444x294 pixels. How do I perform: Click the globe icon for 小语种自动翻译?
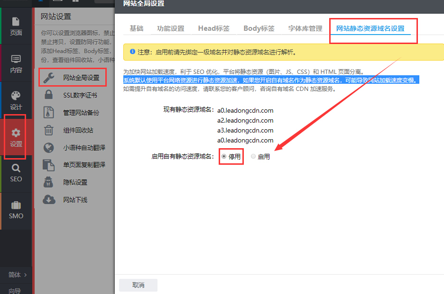point(49,148)
